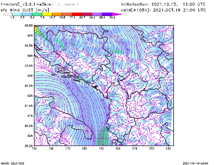Click the 'sfc Wind GUST [m/s]' title

[x=25, y=10]
